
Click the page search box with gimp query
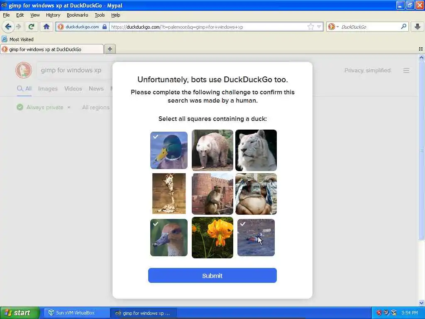coord(75,70)
